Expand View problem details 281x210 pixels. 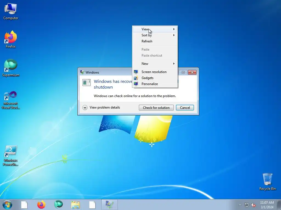pos(101,107)
